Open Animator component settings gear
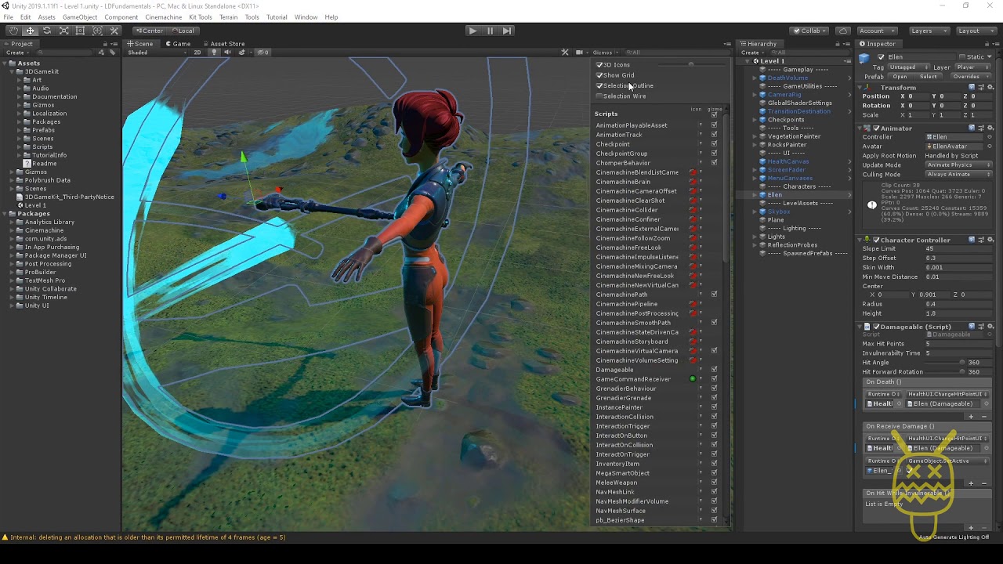The width and height of the screenshot is (1003, 564). [x=989, y=128]
